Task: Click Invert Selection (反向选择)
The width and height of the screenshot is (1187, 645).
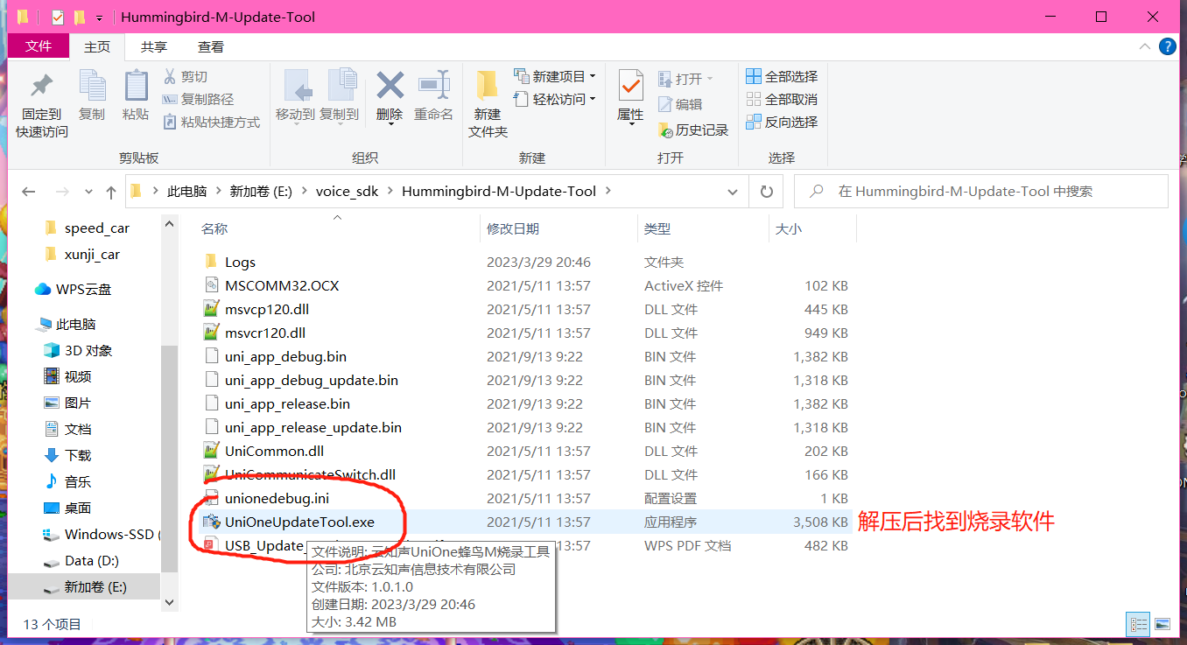Action: click(x=782, y=122)
